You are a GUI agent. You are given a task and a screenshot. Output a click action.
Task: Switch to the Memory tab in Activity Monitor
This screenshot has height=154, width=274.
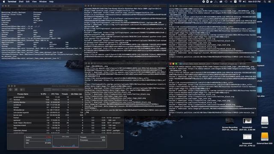coord(56,89)
